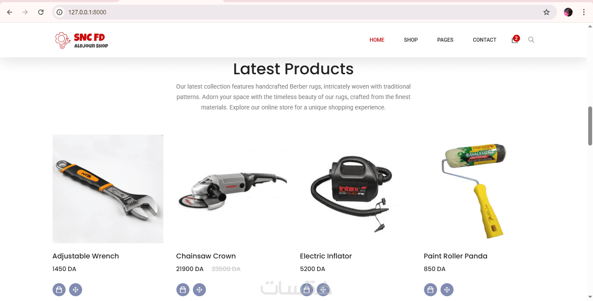Image resolution: width=593 pixels, height=301 pixels.
Task: Click the search magnifier icon in header
Action: [x=531, y=40]
